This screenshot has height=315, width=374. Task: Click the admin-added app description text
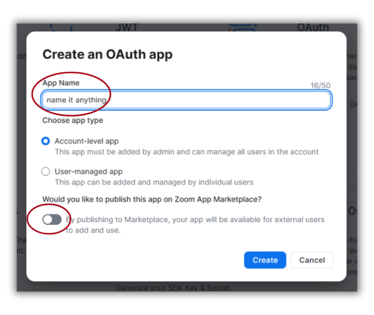tap(186, 152)
